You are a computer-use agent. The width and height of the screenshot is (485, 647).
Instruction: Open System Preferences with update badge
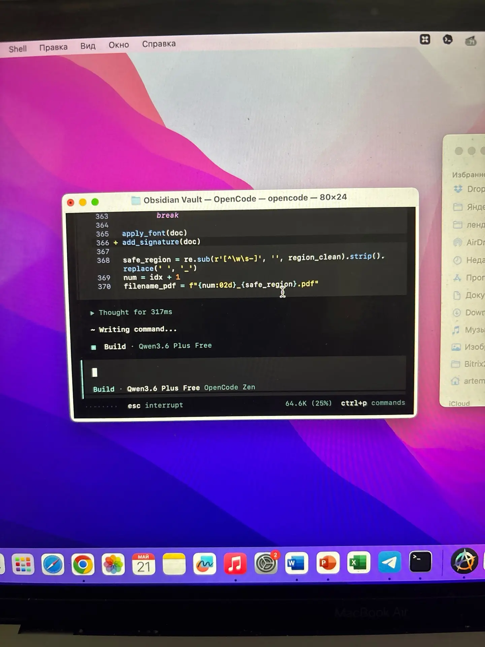tap(266, 563)
